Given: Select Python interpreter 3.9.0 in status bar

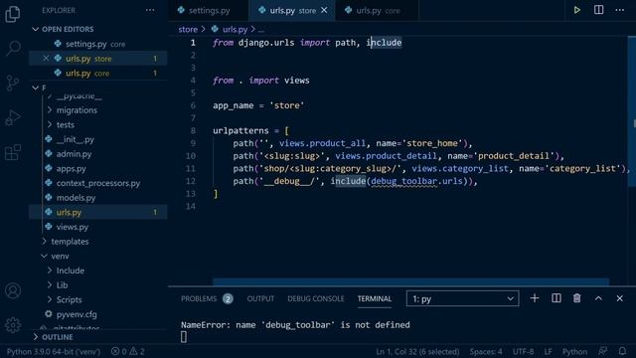Looking at the screenshot, I should tap(53, 351).
